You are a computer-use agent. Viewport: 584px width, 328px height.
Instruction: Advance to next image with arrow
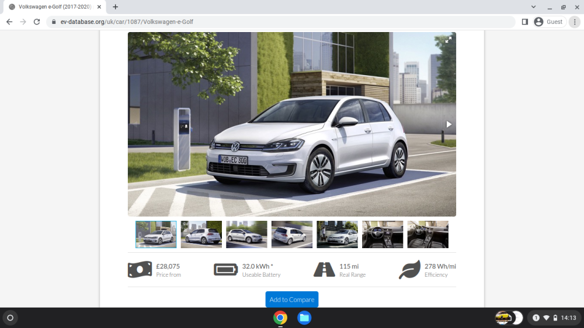(x=449, y=125)
